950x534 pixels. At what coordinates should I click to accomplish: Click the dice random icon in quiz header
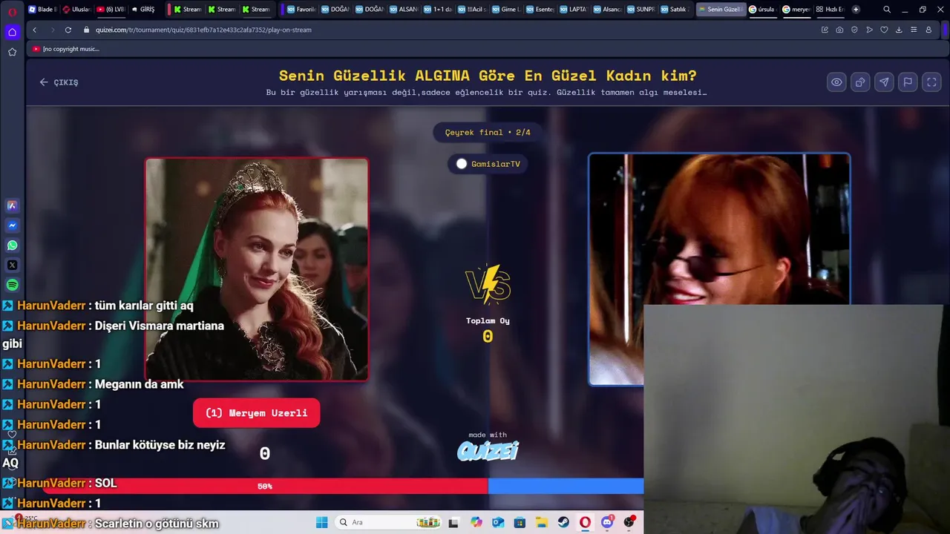860,82
